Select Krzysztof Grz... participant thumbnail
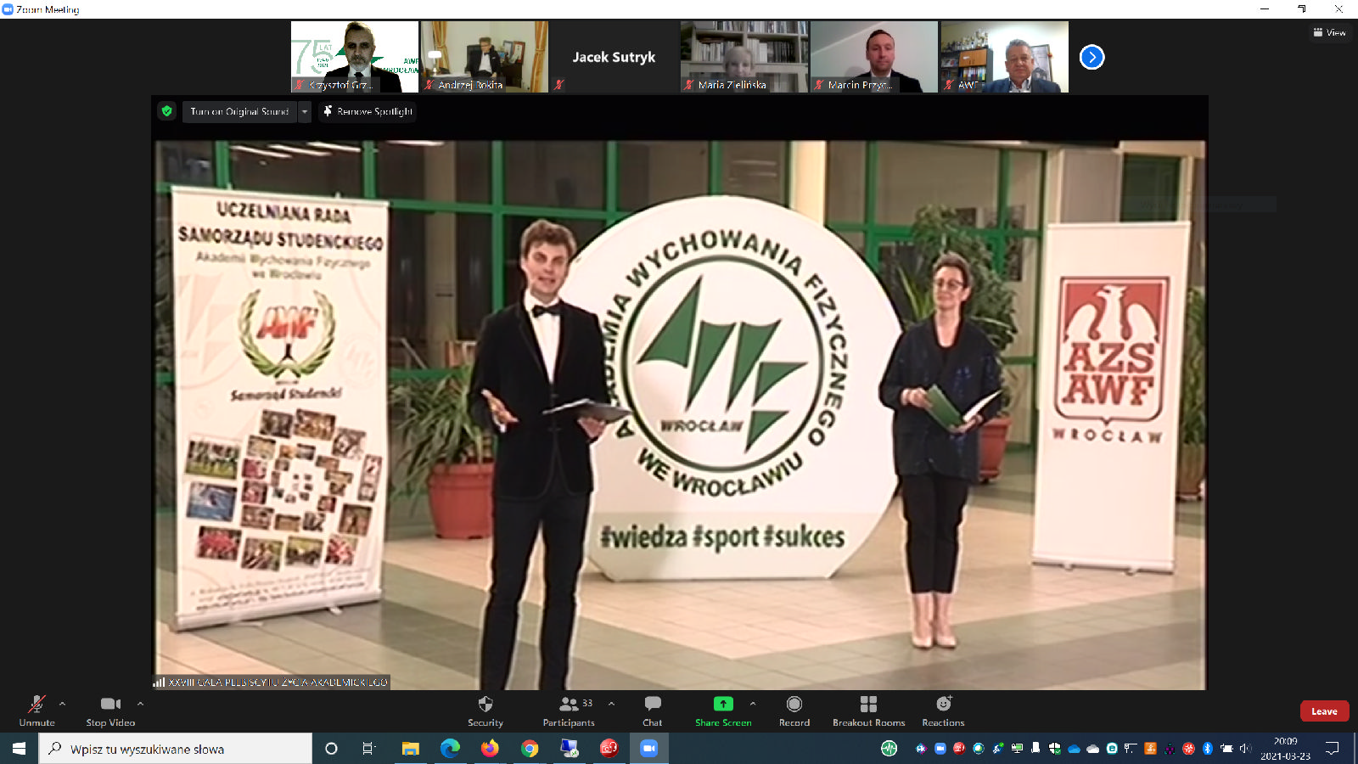1358x764 pixels. [x=355, y=57]
